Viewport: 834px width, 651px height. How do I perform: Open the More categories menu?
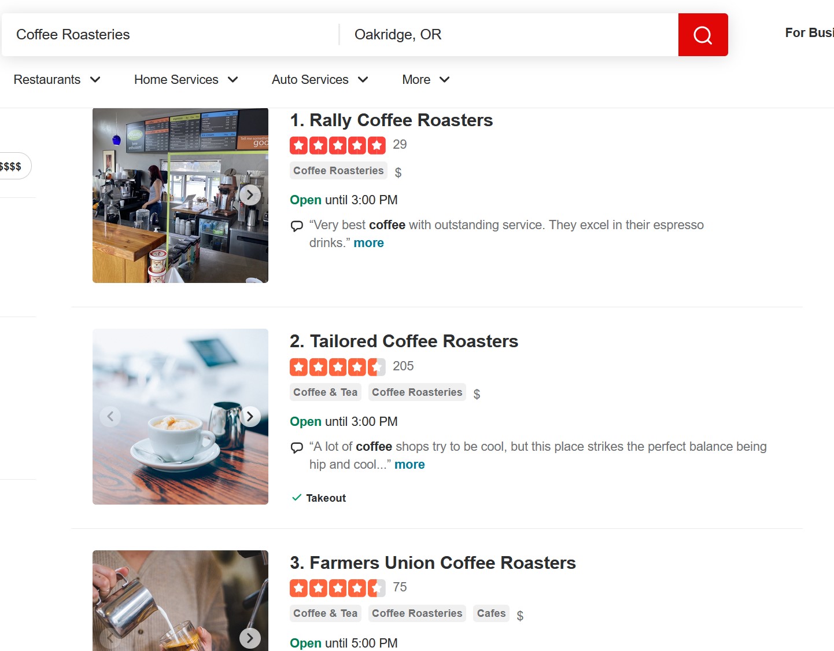click(426, 80)
